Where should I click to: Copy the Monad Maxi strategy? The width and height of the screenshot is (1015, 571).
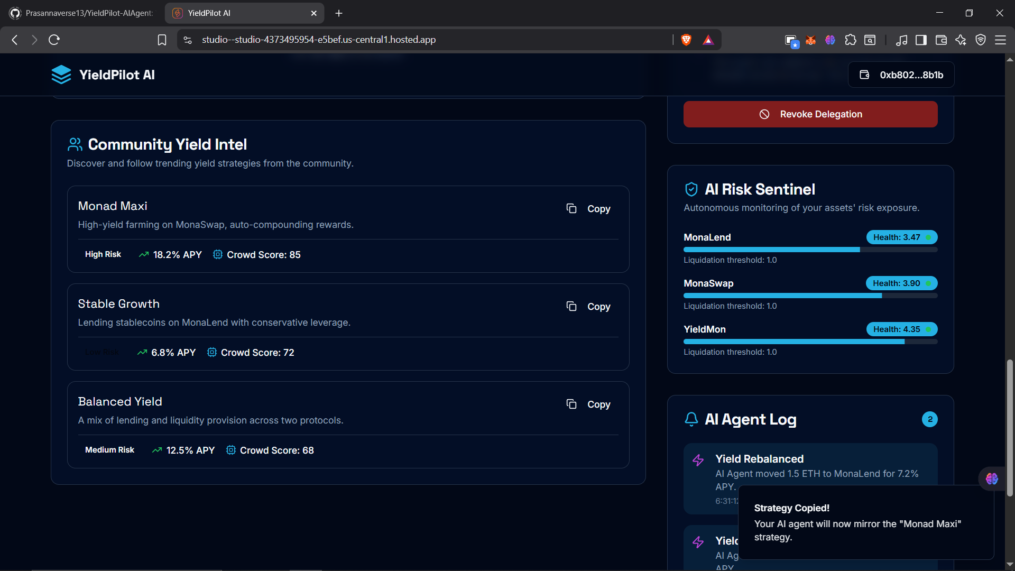click(x=588, y=209)
